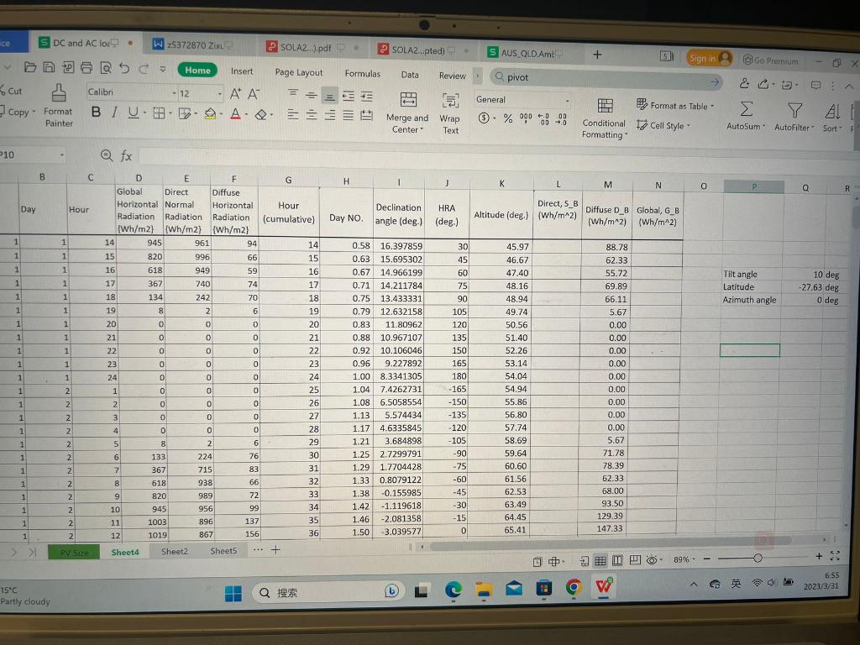
Task: Click the Redo arrow in quick access toolbar
Action: [144, 69]
